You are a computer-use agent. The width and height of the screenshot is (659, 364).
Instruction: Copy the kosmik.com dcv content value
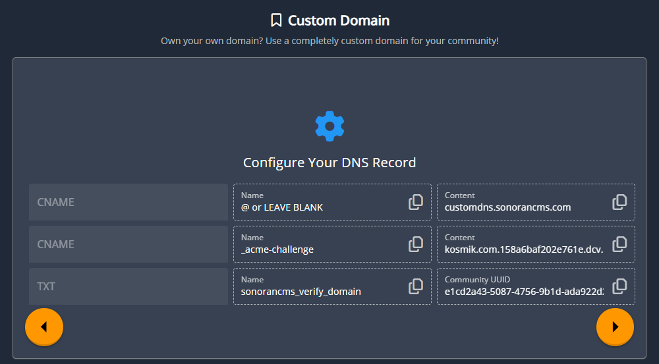pos(619,244)
